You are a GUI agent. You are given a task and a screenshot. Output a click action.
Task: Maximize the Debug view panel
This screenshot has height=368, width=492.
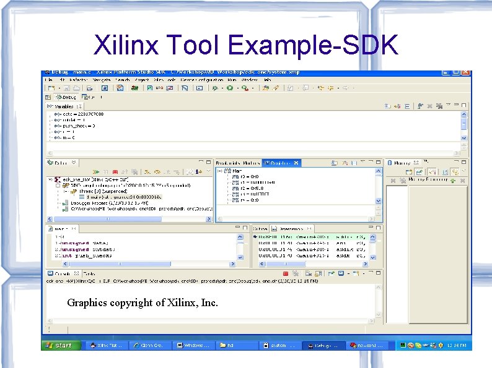pyautogui.click(x=209, y=162)
